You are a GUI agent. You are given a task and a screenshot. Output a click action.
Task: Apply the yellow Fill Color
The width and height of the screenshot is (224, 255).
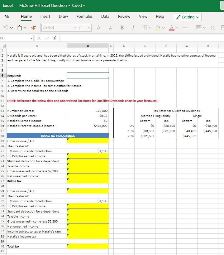click(158, 28)
